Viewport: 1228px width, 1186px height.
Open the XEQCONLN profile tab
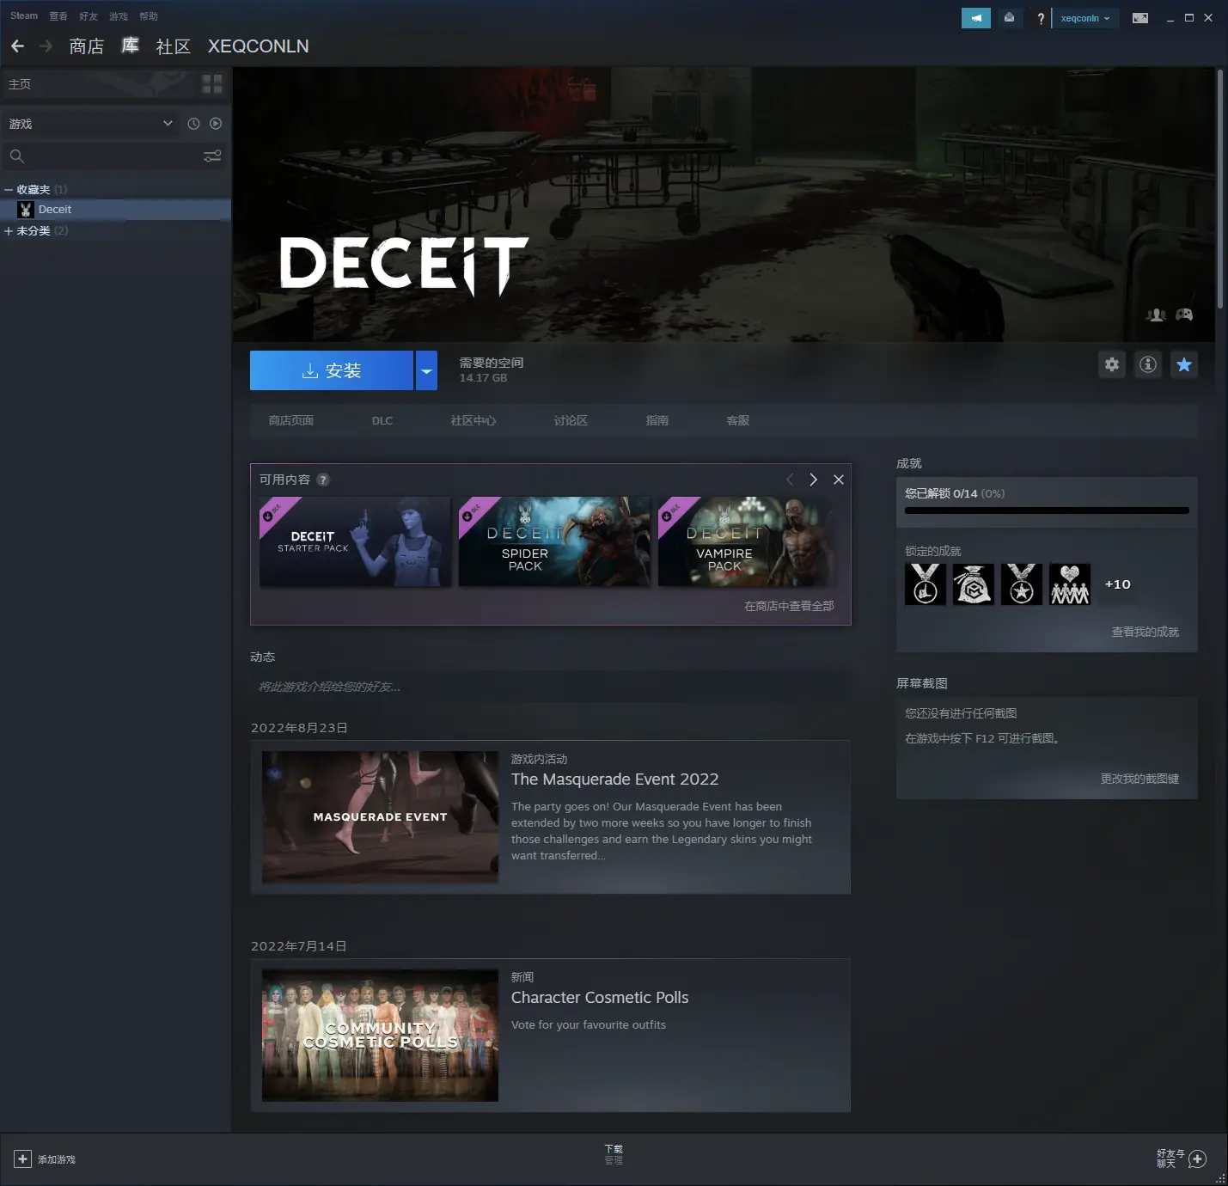tap(258, 46)
